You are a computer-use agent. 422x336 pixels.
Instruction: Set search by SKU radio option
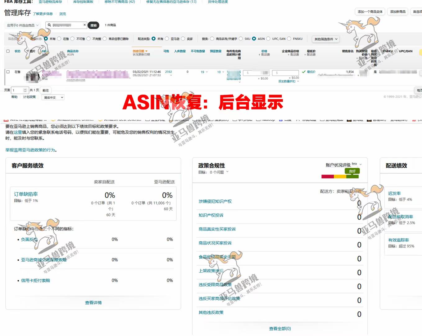241,39
